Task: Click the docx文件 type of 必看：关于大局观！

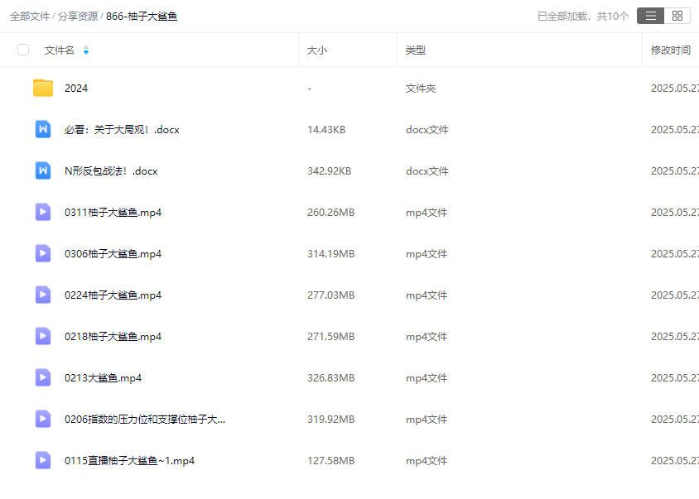Action: click(427, 130)
